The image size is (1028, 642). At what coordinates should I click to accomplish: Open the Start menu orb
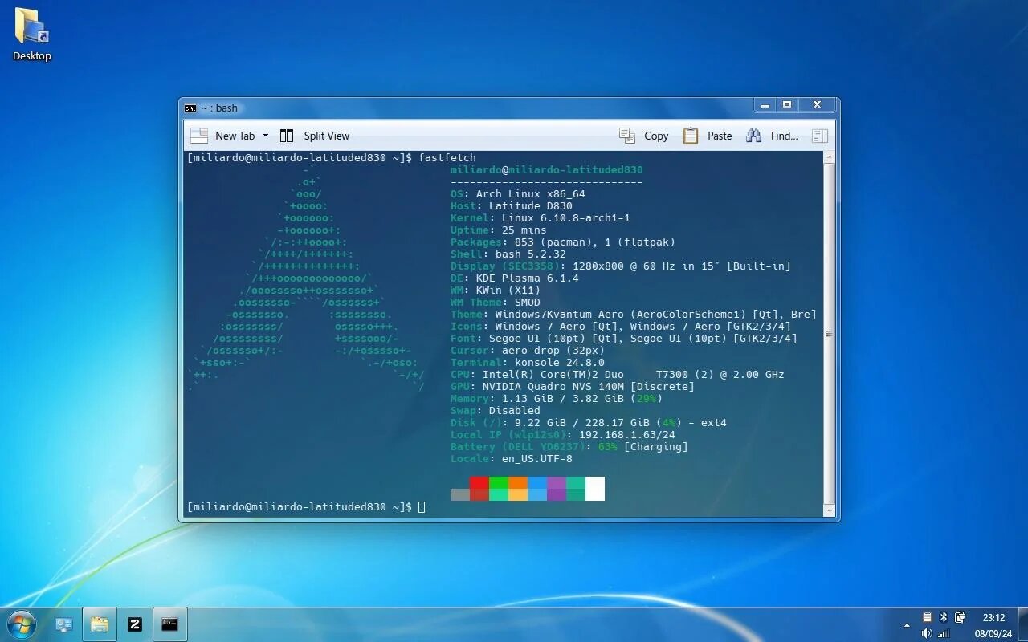tap(21, 624)
